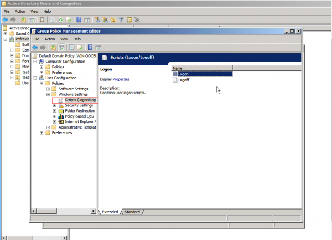The height and width of the screenshot is (240, 332).
Task: Click Properties icon in Group Policy Editor toolbar
Action: pos(72,48)
